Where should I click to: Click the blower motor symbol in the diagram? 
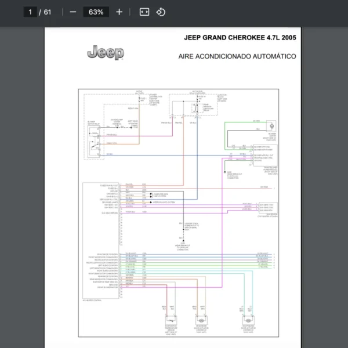pyautogui.click(x=270, y=126)
